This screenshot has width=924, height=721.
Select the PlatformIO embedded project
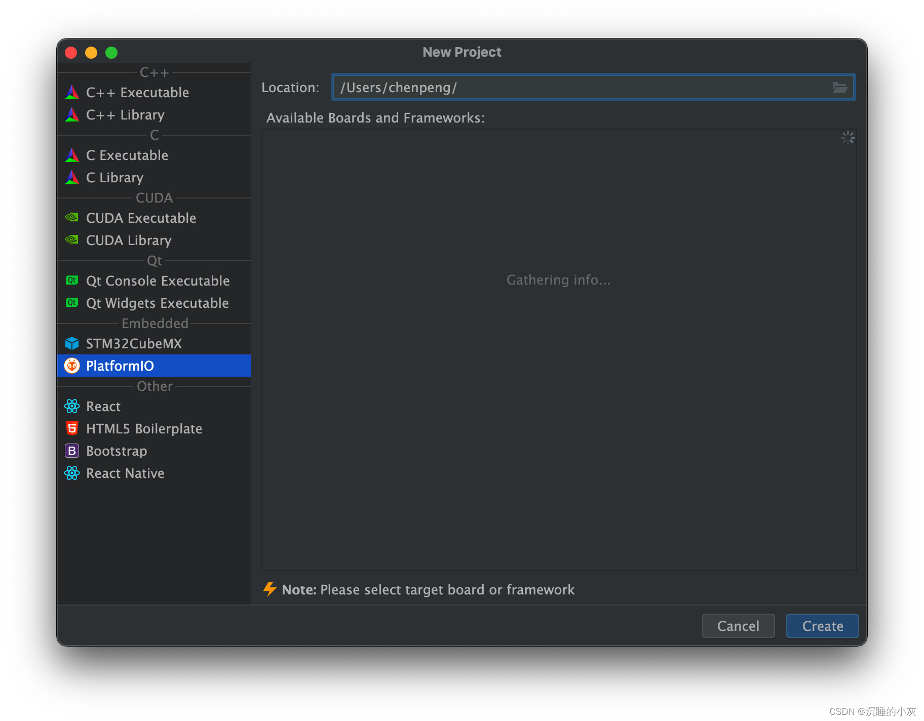[x=154, y=366]
